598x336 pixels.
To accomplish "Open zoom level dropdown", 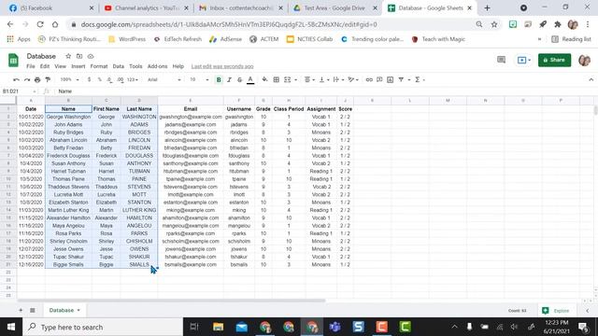I will pyautogui.click(x=69, y=79).
